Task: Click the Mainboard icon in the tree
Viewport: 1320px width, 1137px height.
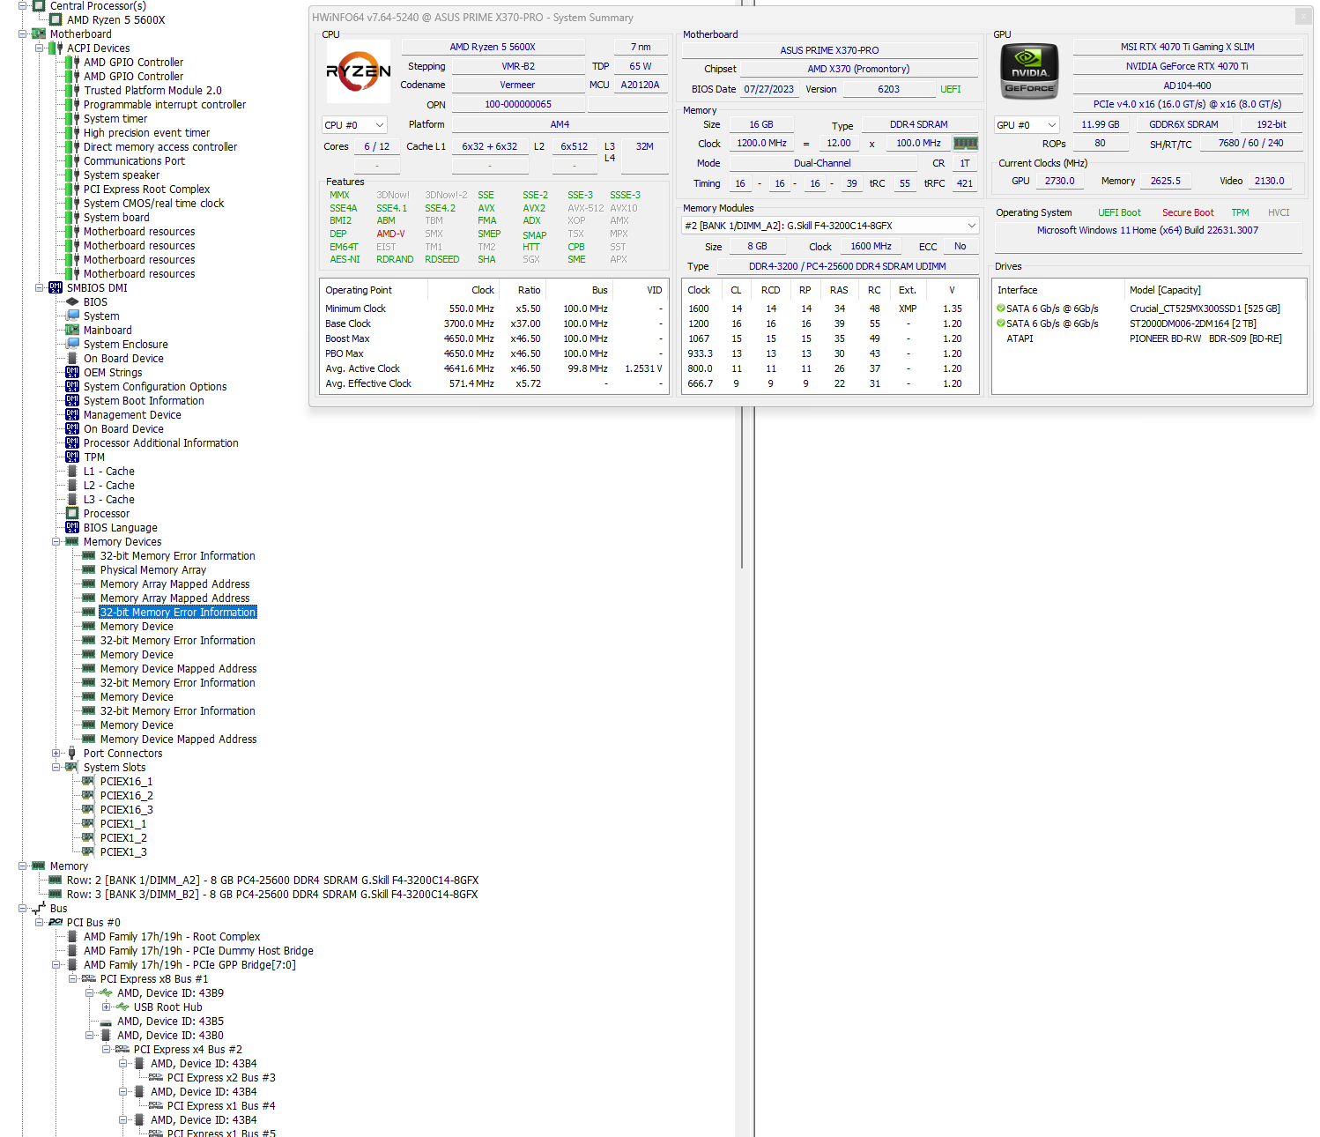Action: (x=72, y=330)
